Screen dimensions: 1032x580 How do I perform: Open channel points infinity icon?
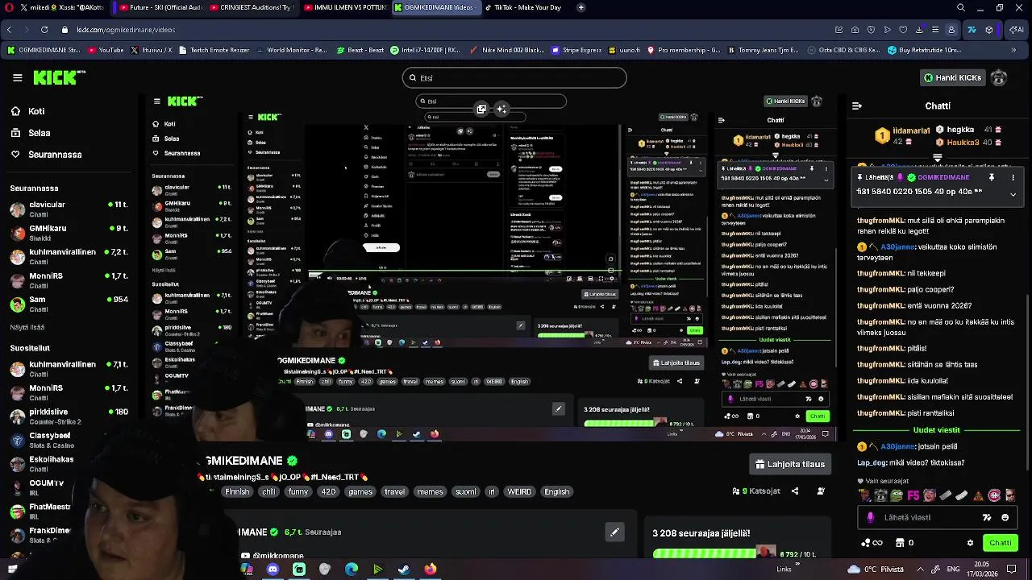coord(872,543)
